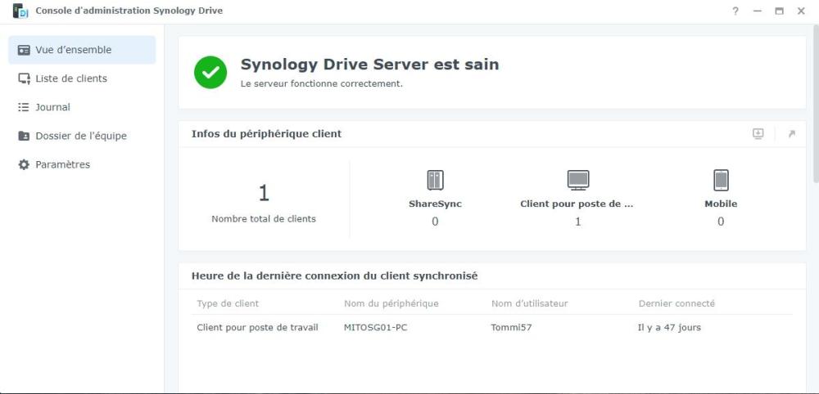Sort by Nom d'utilisateur column
819x394 pixels.
click(529, 303)
